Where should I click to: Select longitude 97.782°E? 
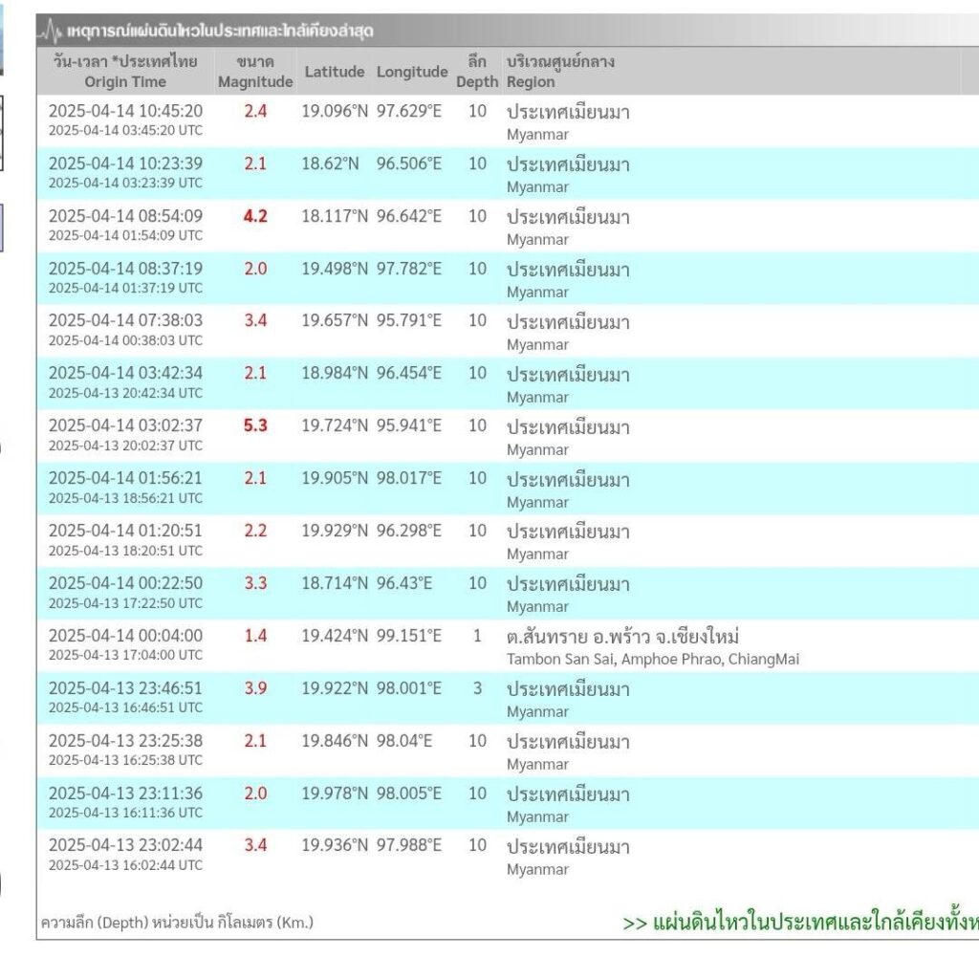[409, 269]
